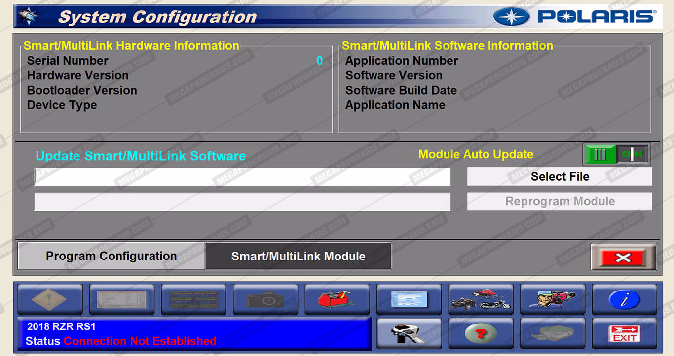
Task: Open the mechanic with motorcycle icon
Action: click(553, 299)
